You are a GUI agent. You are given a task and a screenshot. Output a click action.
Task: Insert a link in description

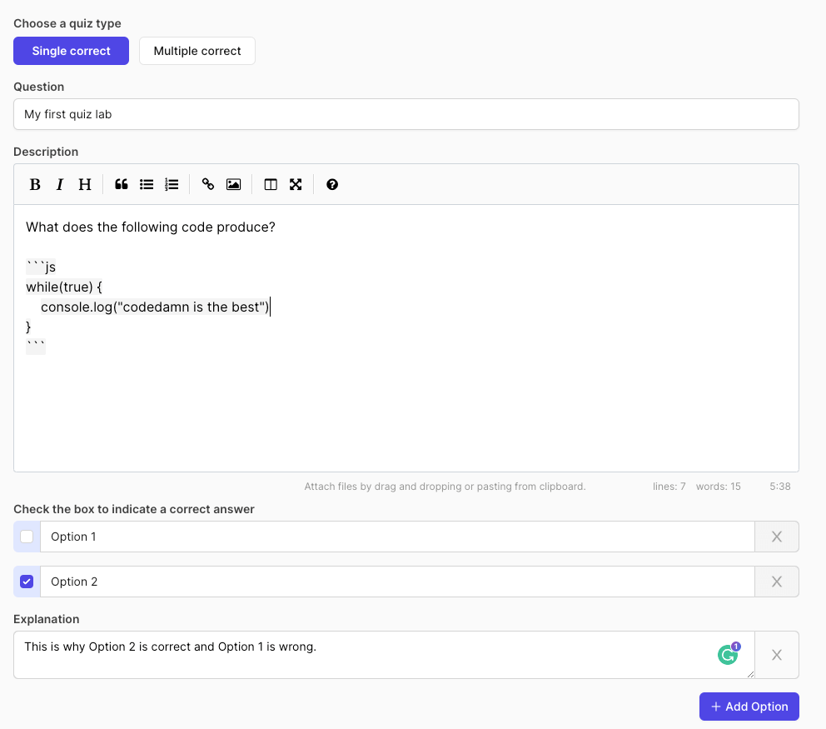click(208, 185)
